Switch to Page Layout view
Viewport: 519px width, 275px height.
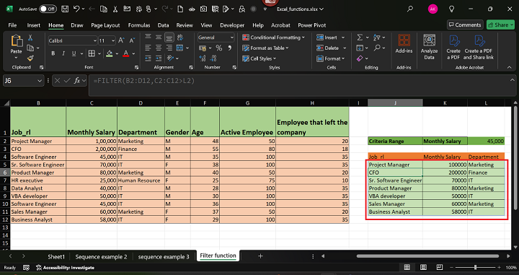[423, 267]
